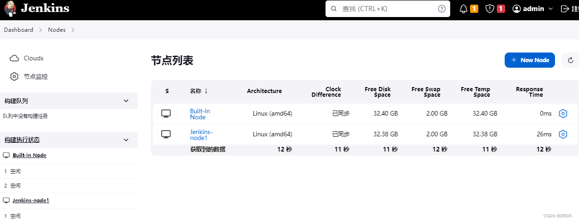This screenshot has height=222, width=579.
Task: Collapse the 构建队列 panel chevron
Action: coord(127,101)
